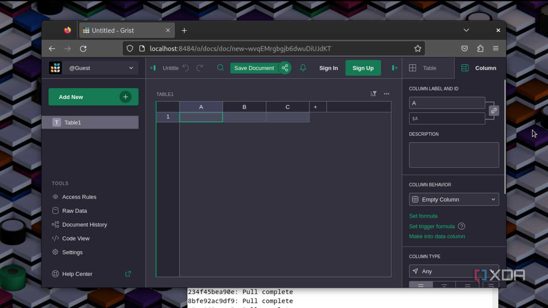Click Save Document button

click(254, 68)
